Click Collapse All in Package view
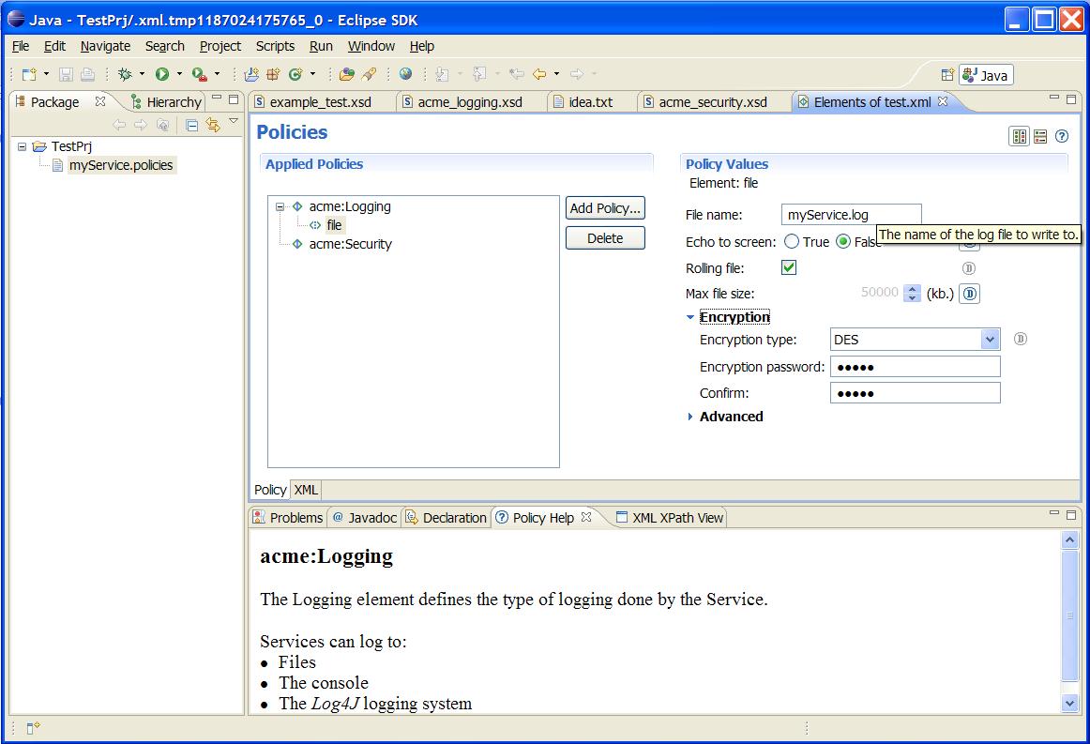Image resolution: width=1090 pixels, height=744 pixels. coord(192,125)
